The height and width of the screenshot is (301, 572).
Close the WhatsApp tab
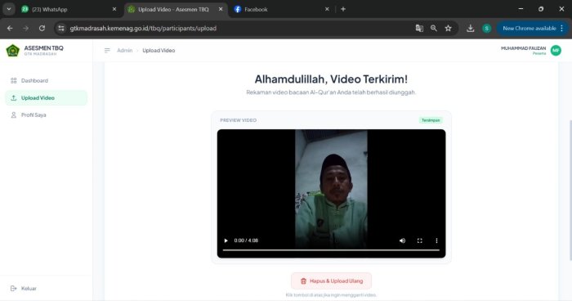pyautogui.click(x=114, y=9)
